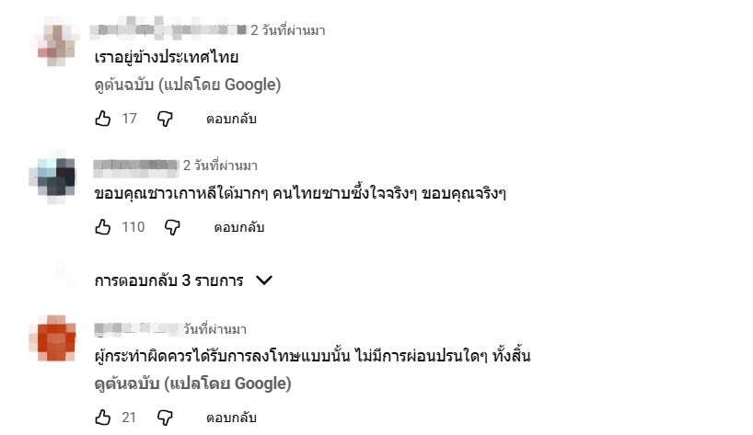Open the username of the bottom commenter
753x435 pixels.
[x=135, y=328]
